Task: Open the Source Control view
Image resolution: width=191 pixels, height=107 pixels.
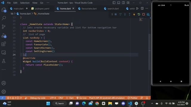Action: click(4, 26)
